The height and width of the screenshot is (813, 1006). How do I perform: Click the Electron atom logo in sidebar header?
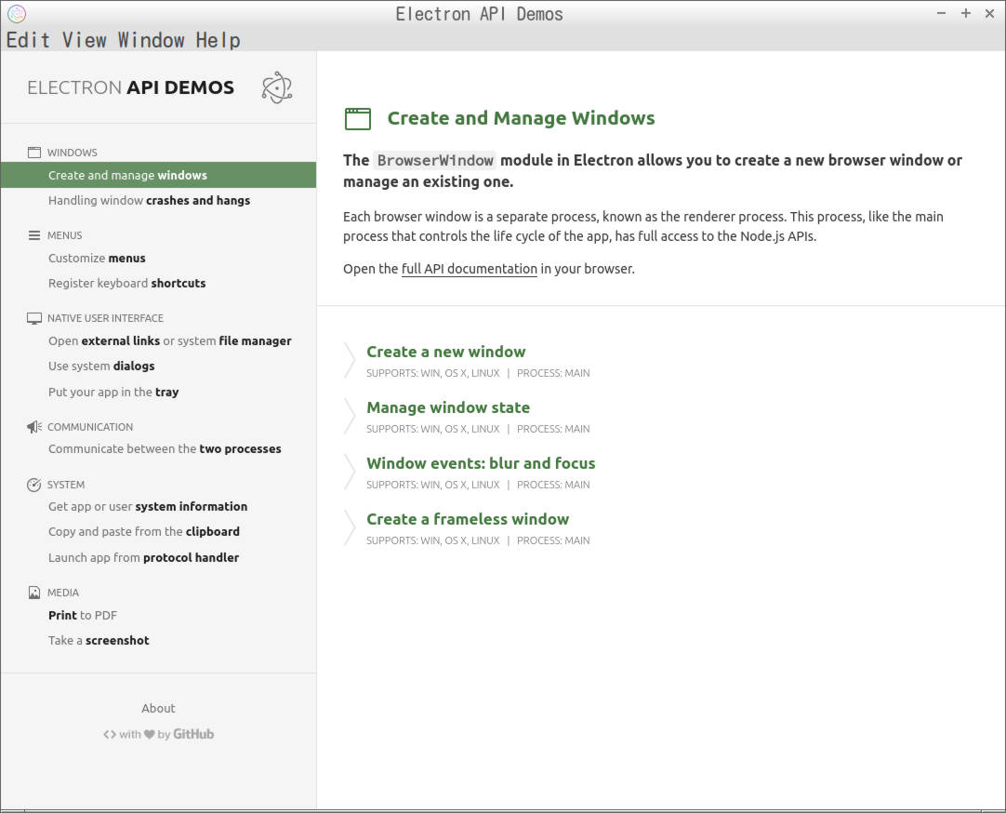click(x=277, y=87)
